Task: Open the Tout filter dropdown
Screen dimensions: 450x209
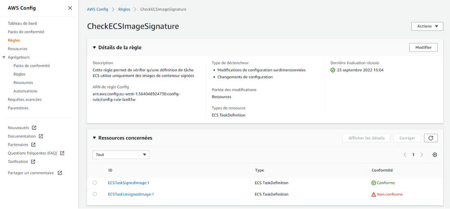Action: pyautogui.click(x=121, y=155)
